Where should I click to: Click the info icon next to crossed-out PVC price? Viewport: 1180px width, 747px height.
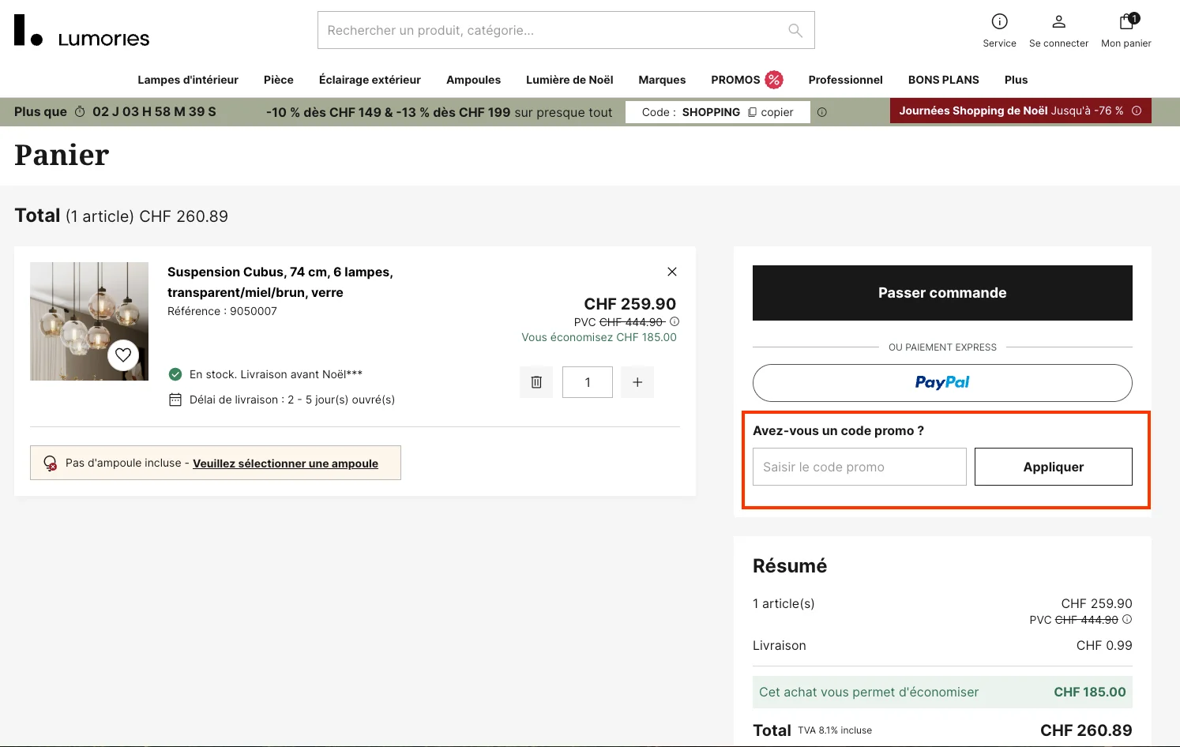(675, 321)
